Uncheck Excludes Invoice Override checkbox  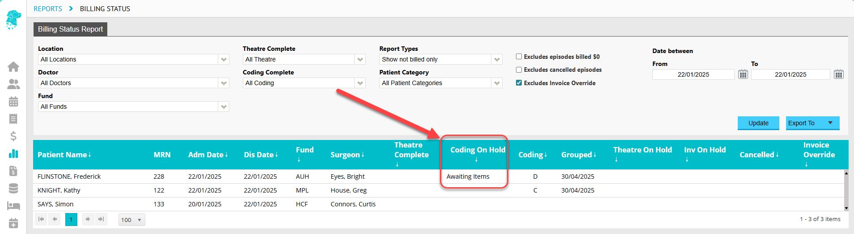(519, 83)
